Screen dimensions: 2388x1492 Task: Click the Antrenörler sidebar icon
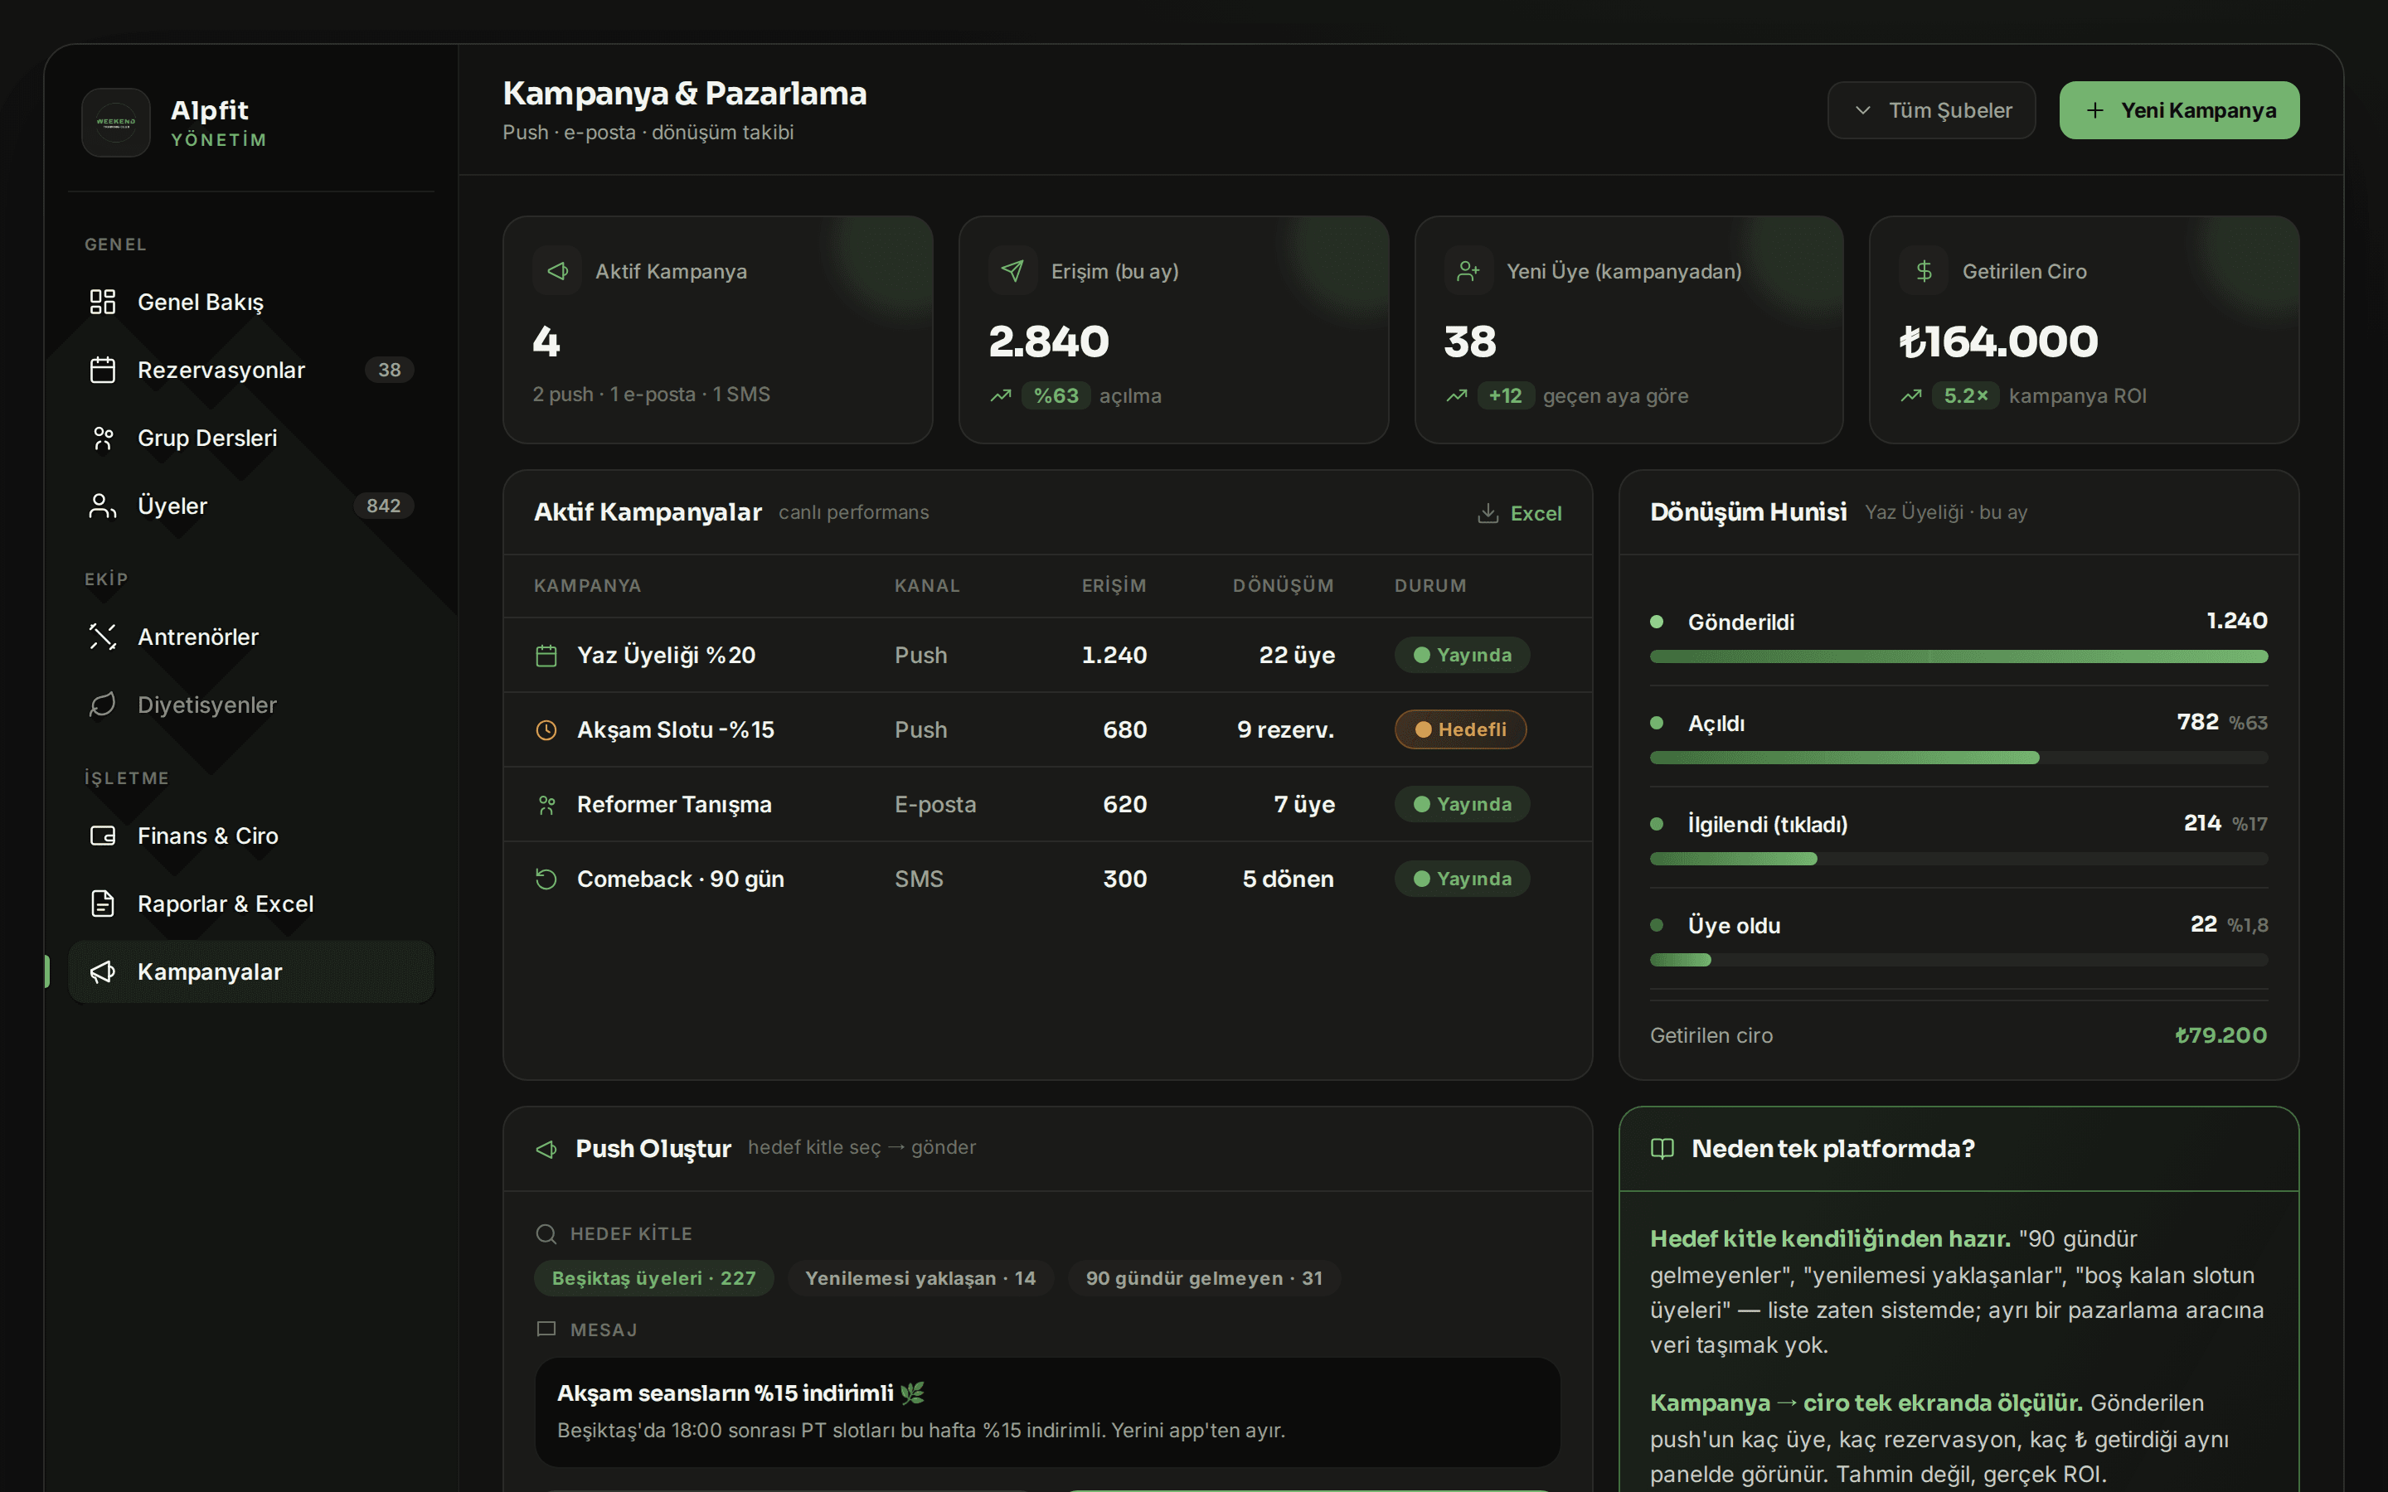click(103, 637)
